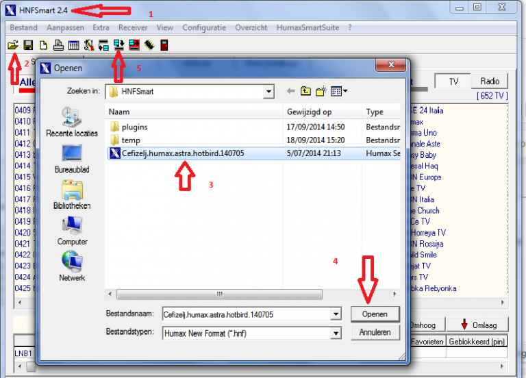Click the create new folder icon

click(321, 91)
